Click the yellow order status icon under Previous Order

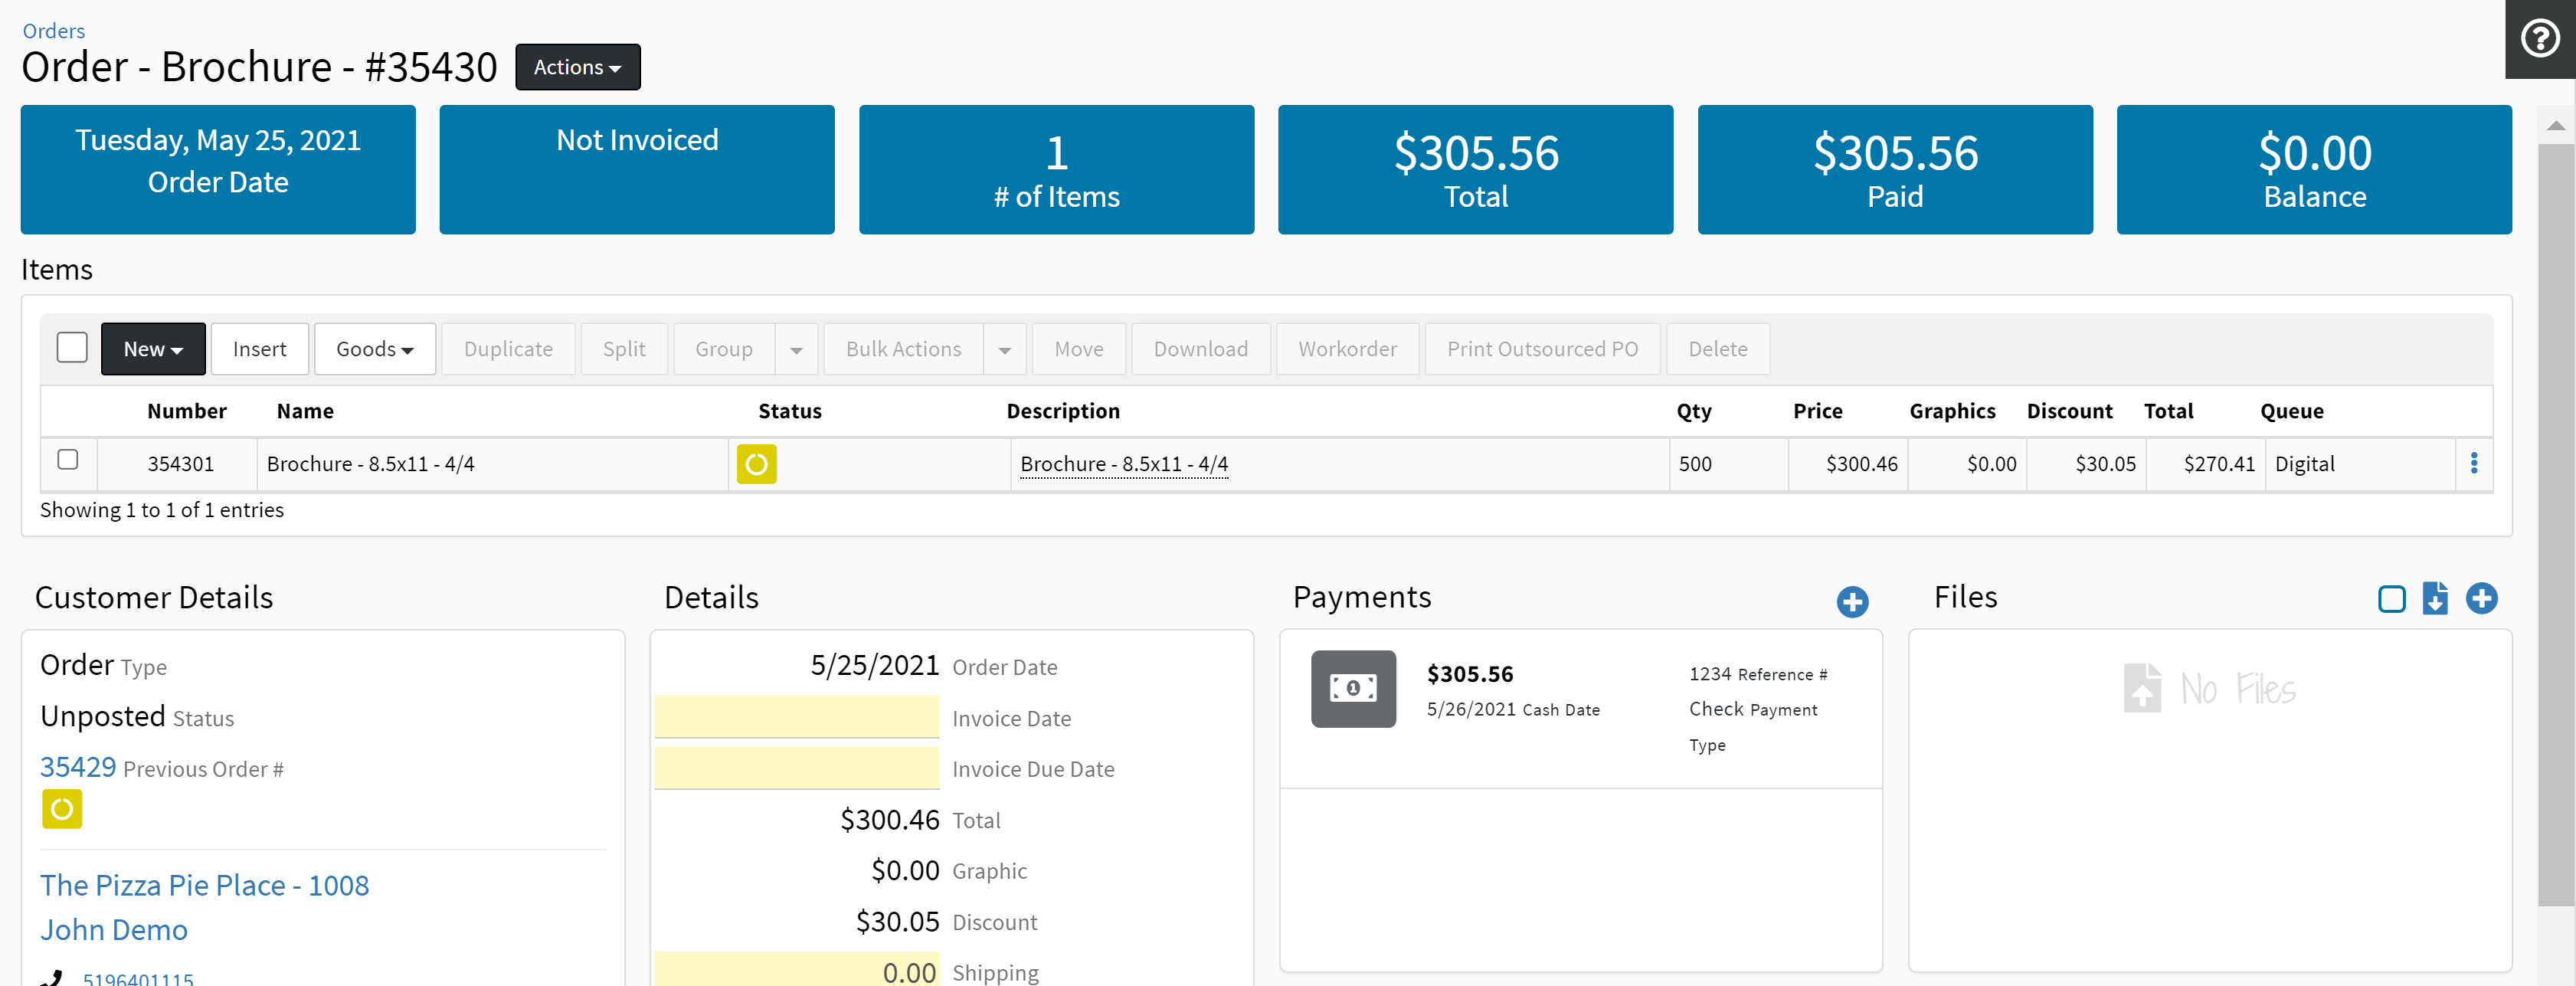tap(62, 808)
